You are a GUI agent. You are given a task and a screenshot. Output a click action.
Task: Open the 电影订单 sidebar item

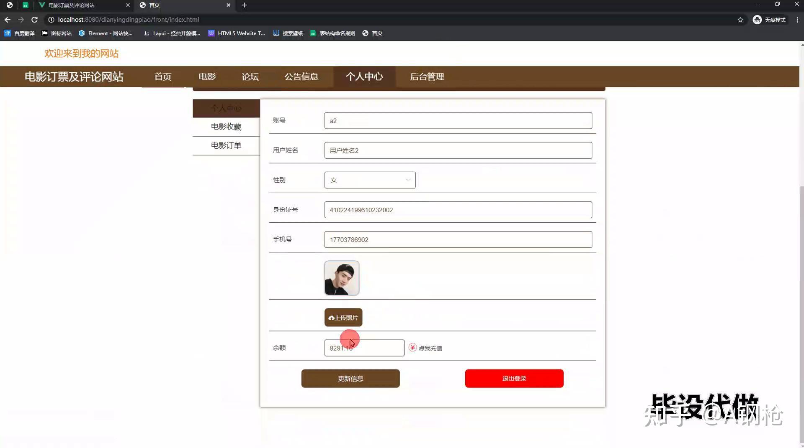click(x=226, y=145)
